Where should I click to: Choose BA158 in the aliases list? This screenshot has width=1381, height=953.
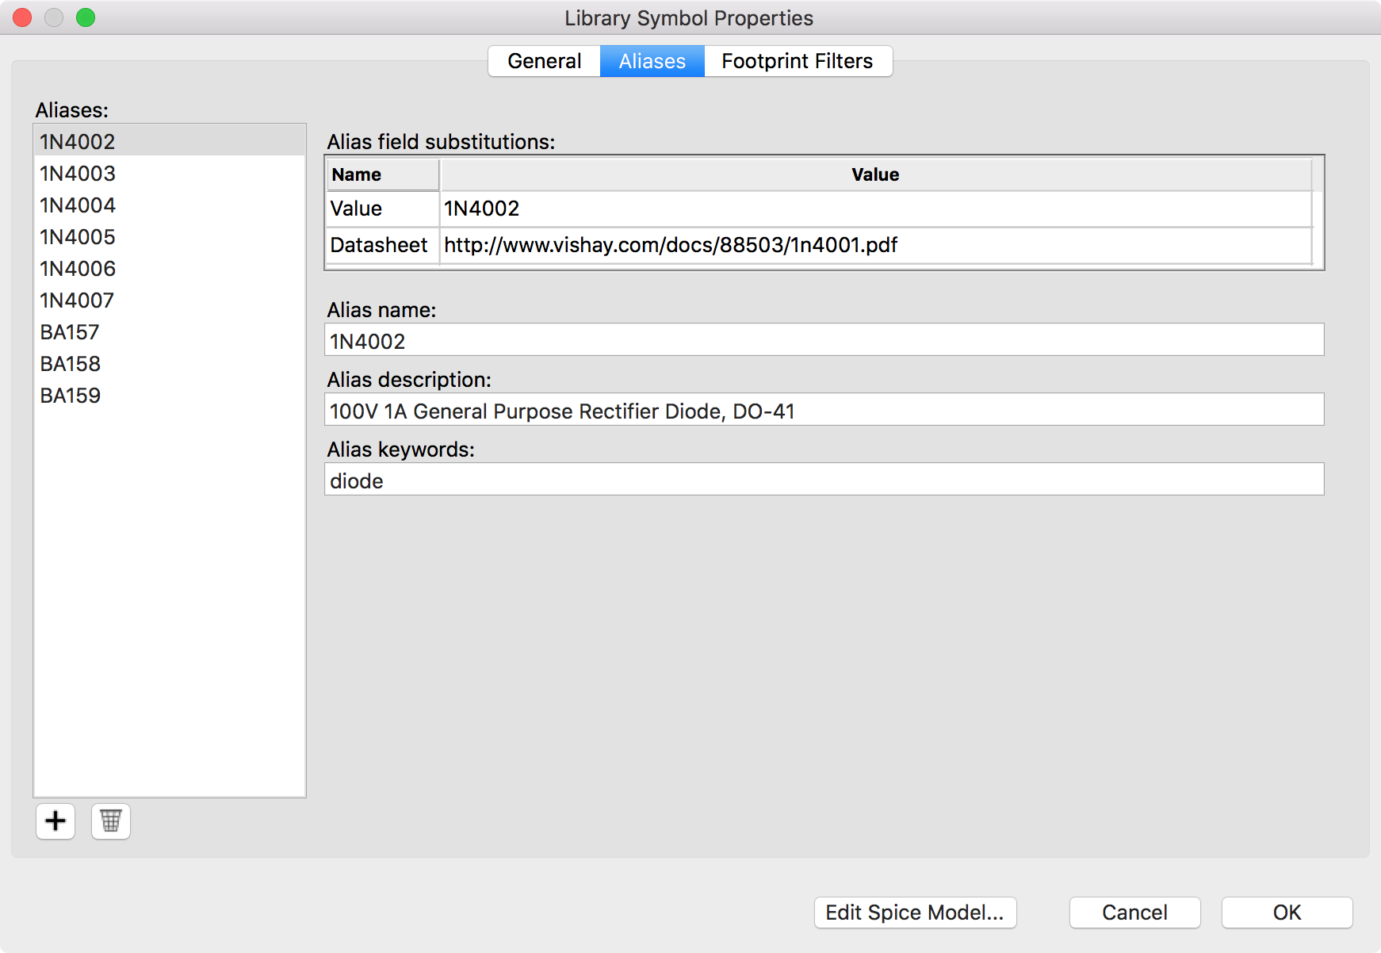(71, 364)
